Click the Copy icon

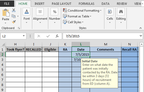(x=14, y=16)
